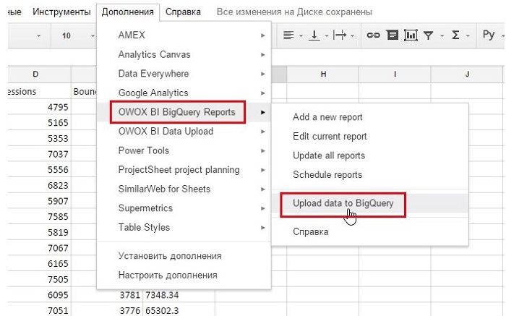Choose Upload data to BigQuery
Screen dimensions: 506x316
pyautogui.click(x=370, y=203)
